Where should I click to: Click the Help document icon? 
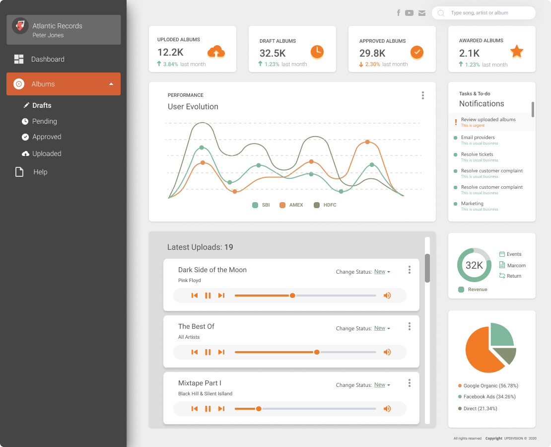click(x=19, y=172)
